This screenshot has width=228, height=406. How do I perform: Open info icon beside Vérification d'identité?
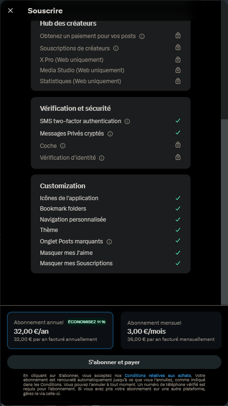(x=102, y=158)
